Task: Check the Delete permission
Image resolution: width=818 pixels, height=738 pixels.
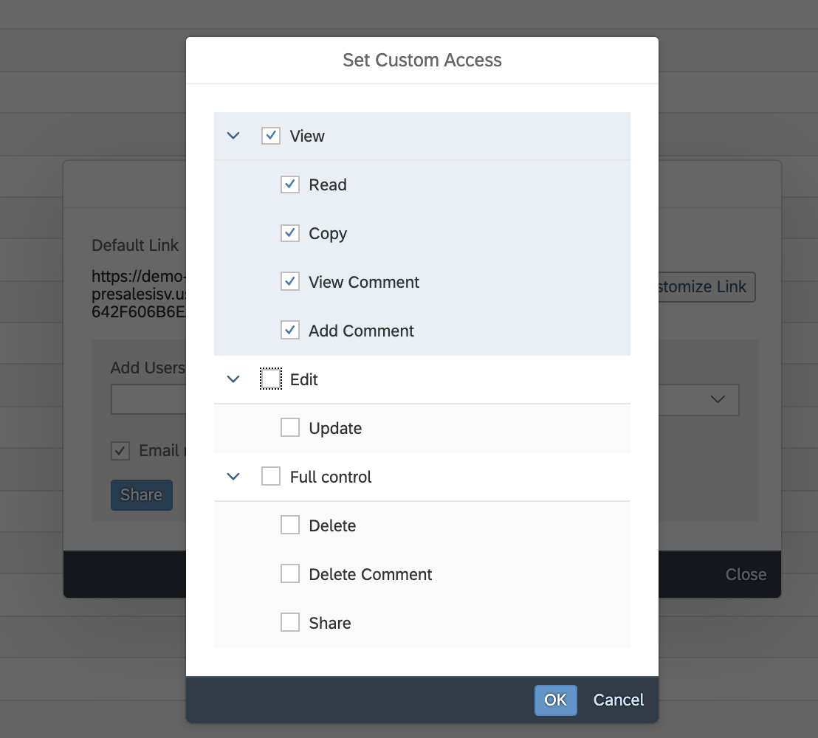Action: (290, 525)
